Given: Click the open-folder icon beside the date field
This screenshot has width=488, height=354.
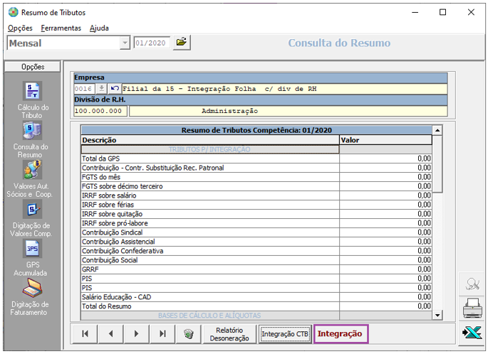Looking at the screenshot, I should tap(182, 42).
